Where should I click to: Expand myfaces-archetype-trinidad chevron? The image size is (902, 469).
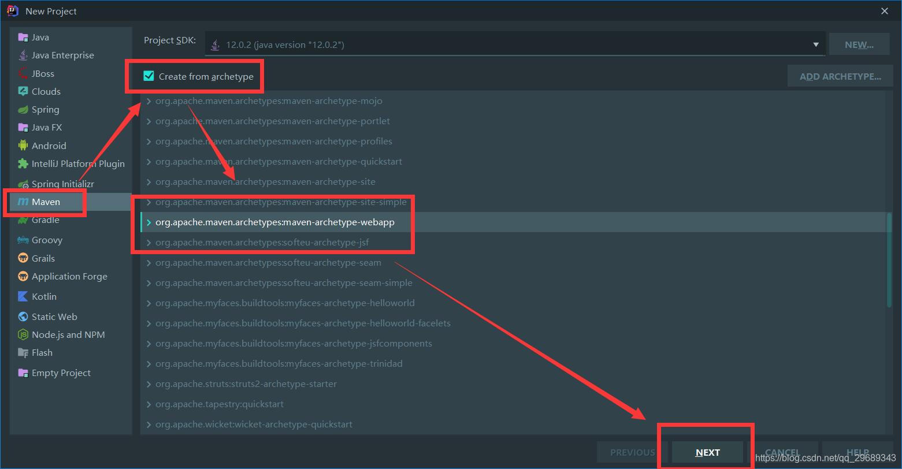[149, 364]
